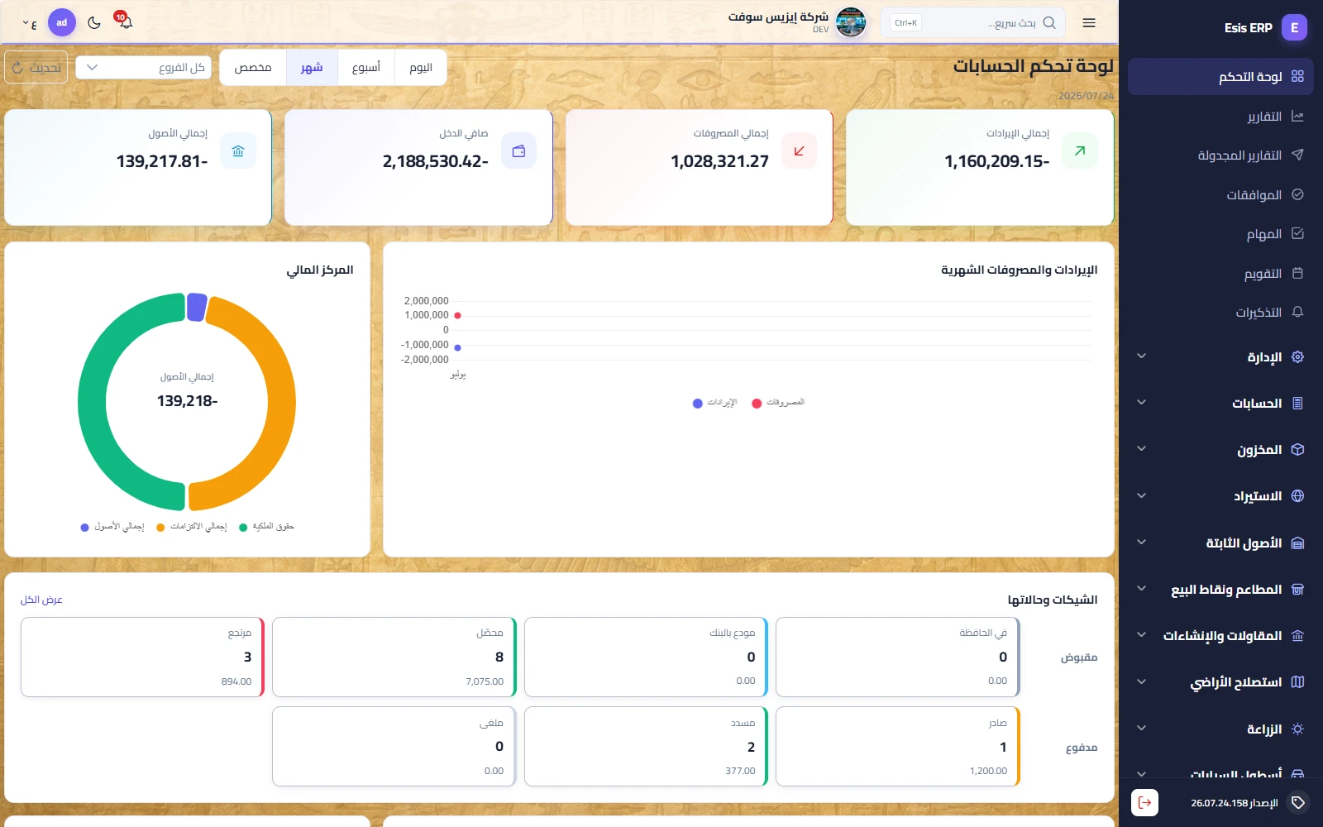Select the مخصص period tab
1323x827 pixels.
pos(253,68)
